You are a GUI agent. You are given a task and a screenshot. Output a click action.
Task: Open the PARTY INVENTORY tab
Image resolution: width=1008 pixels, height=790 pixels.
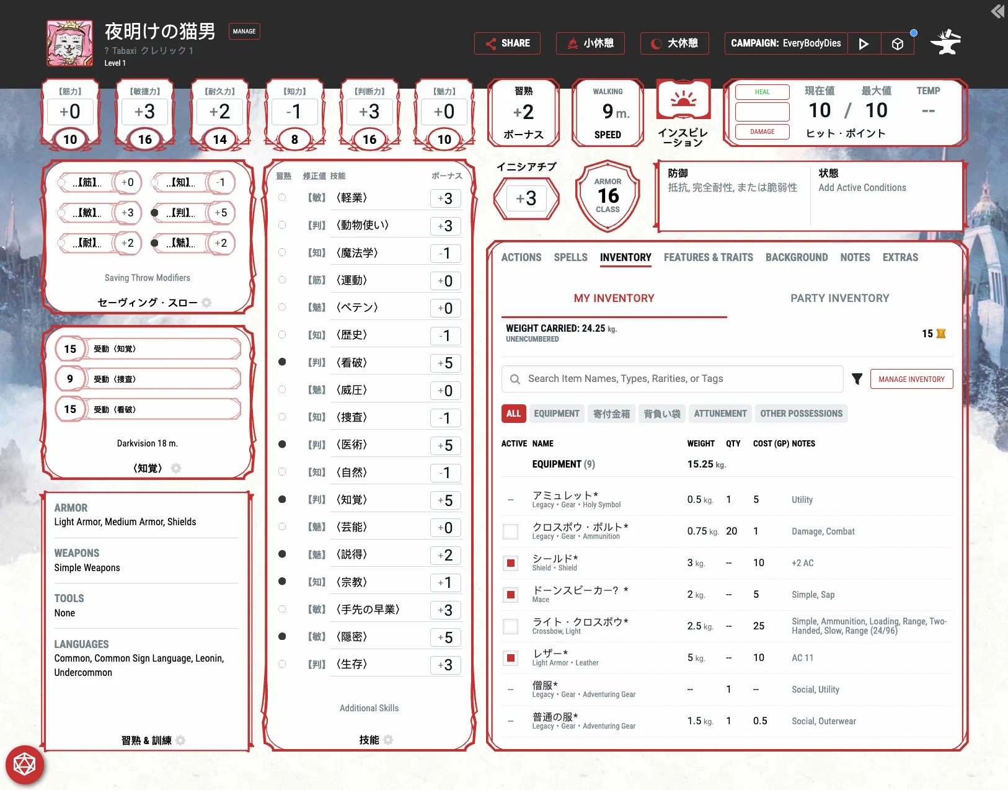(839, 298)
